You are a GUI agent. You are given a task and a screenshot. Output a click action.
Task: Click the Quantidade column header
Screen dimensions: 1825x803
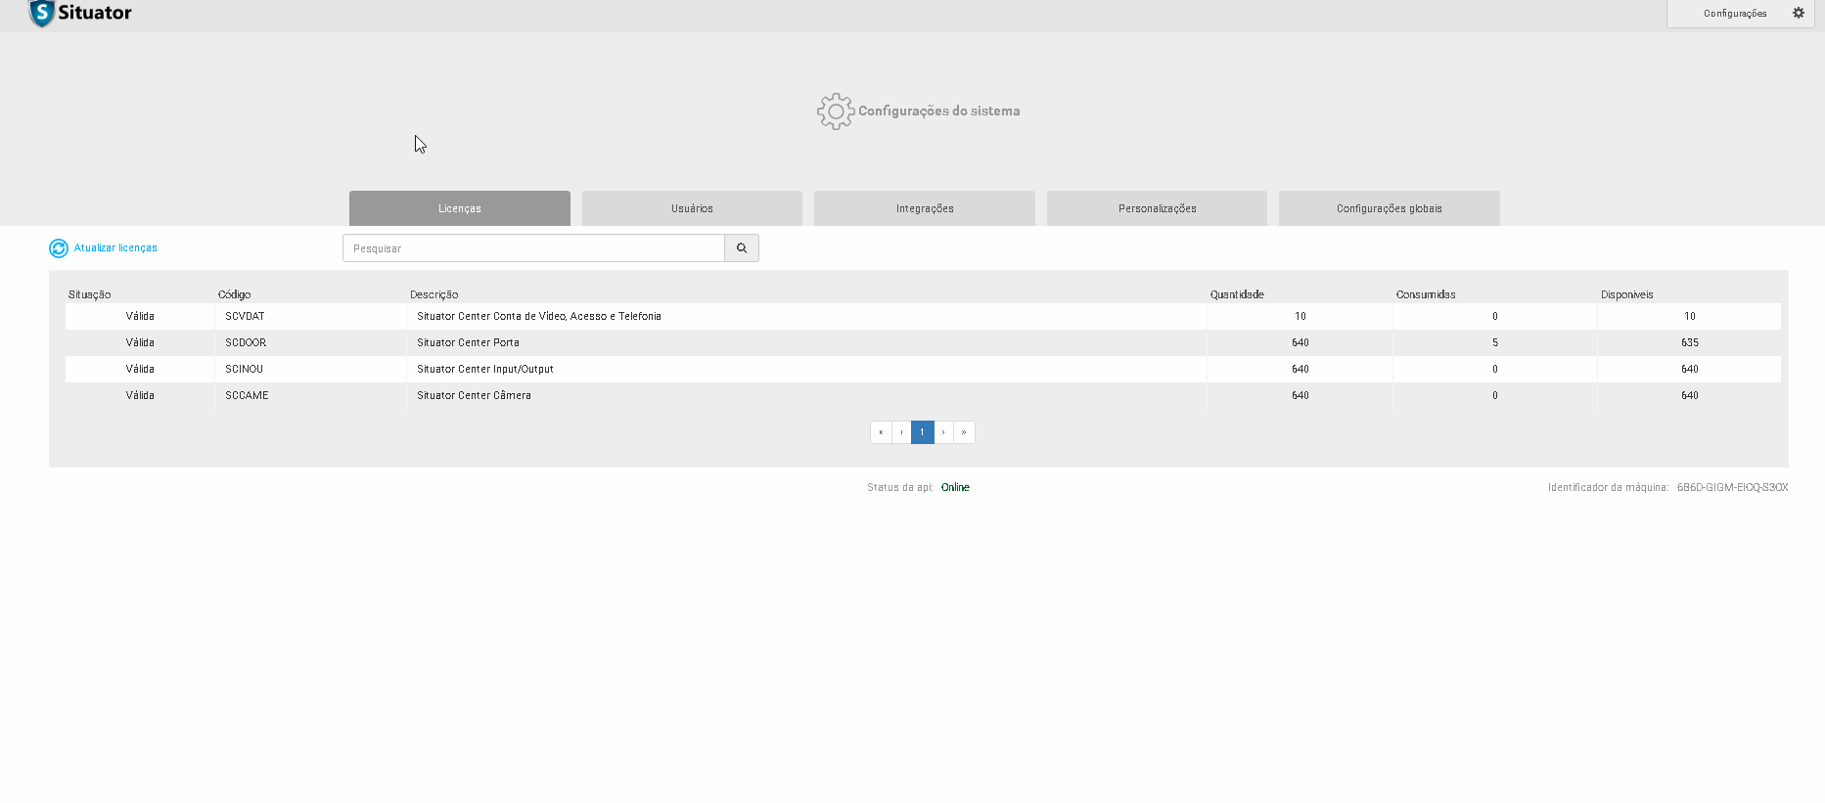[1237, 294]
